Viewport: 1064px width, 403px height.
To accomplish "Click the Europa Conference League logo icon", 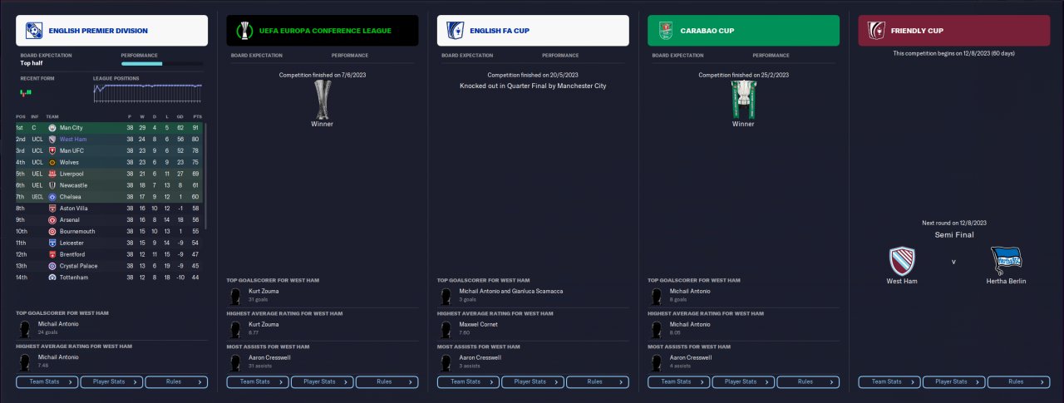I will pyautogui.click(x=244, y=31).
